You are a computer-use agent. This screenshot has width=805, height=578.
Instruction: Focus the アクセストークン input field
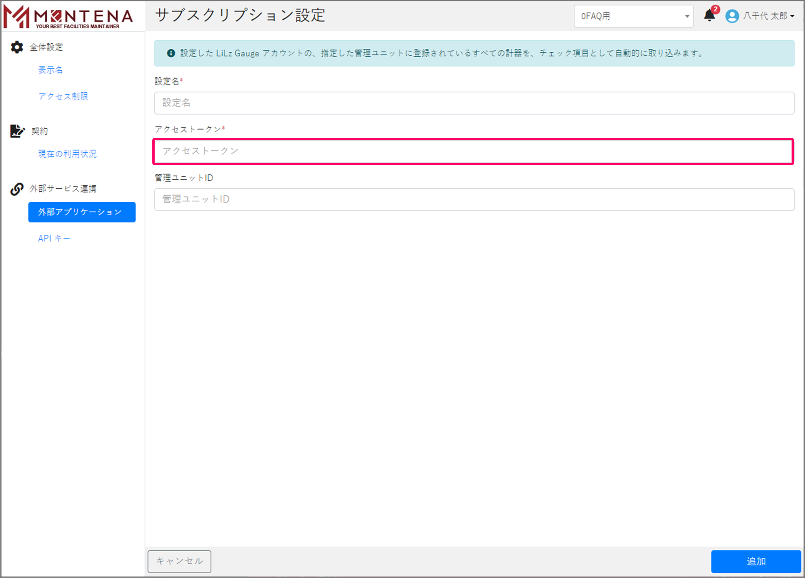(x=474, y=151)
